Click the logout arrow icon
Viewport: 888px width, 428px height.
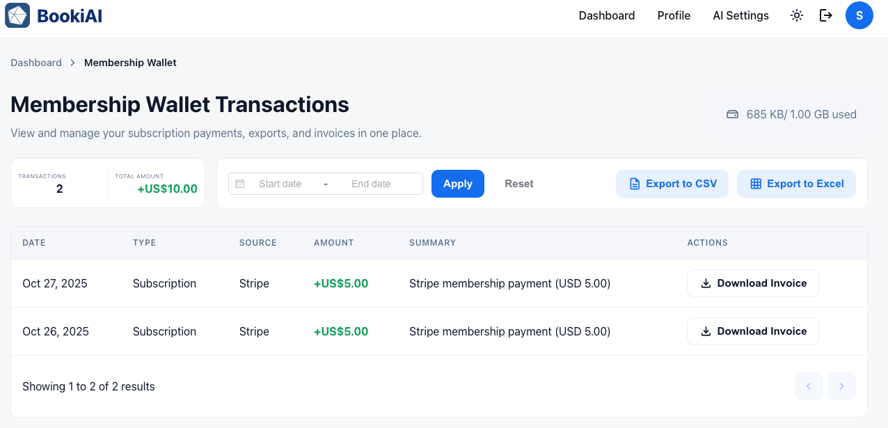[826, 15]
